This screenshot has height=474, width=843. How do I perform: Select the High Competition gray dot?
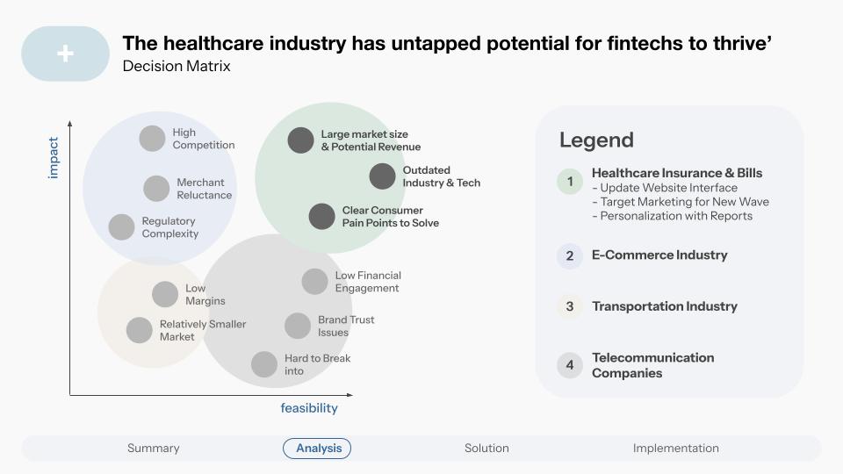(x=152, y=139)
